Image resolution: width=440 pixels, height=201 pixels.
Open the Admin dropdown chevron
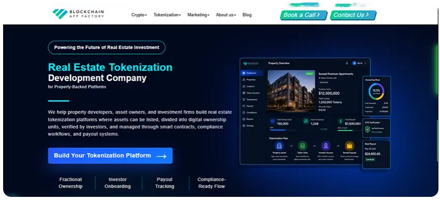[365, 63]
